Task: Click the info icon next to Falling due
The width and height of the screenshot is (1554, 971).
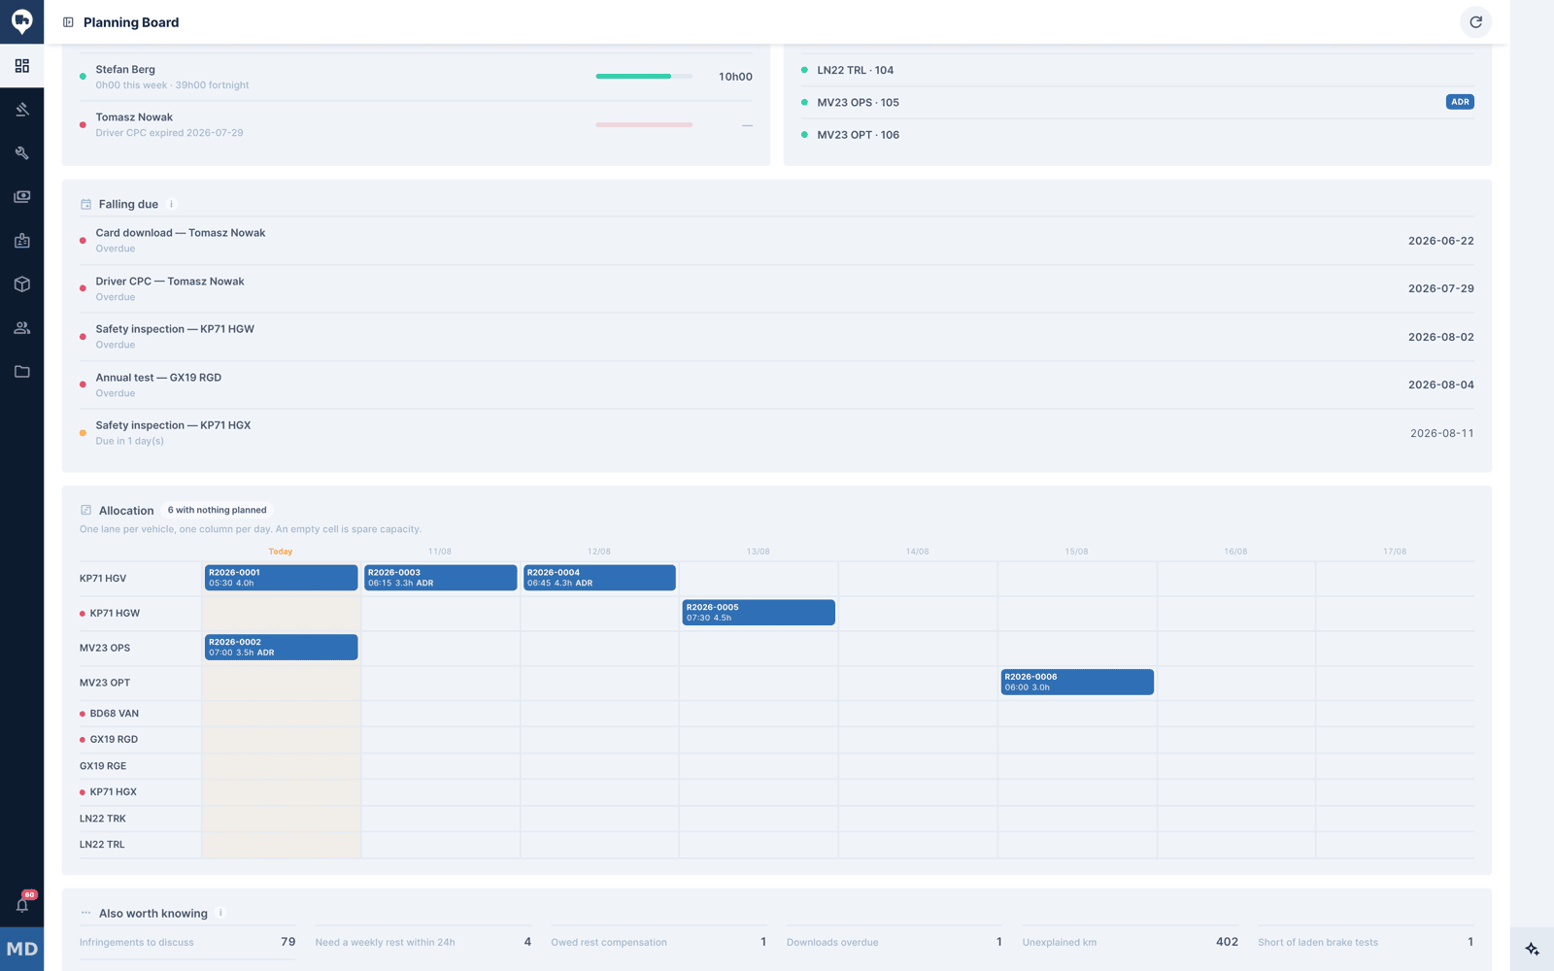Action: (172, 204)
